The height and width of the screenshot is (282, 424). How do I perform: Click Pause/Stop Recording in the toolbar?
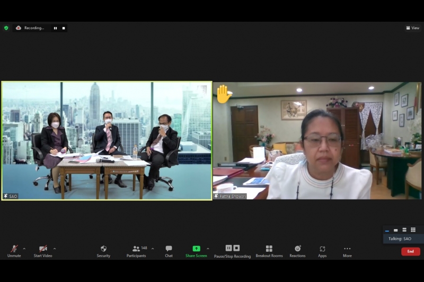pyautogui.click(x=232, y=251)
